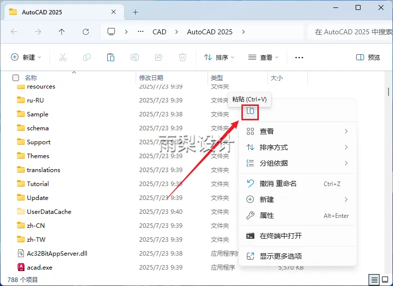Select the zh-TW folder name
Screen dimensions: 393x286
click(x=36, y=240)
